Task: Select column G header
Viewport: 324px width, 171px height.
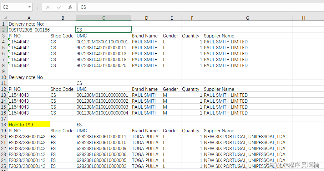Action: (x=247, y=18)
